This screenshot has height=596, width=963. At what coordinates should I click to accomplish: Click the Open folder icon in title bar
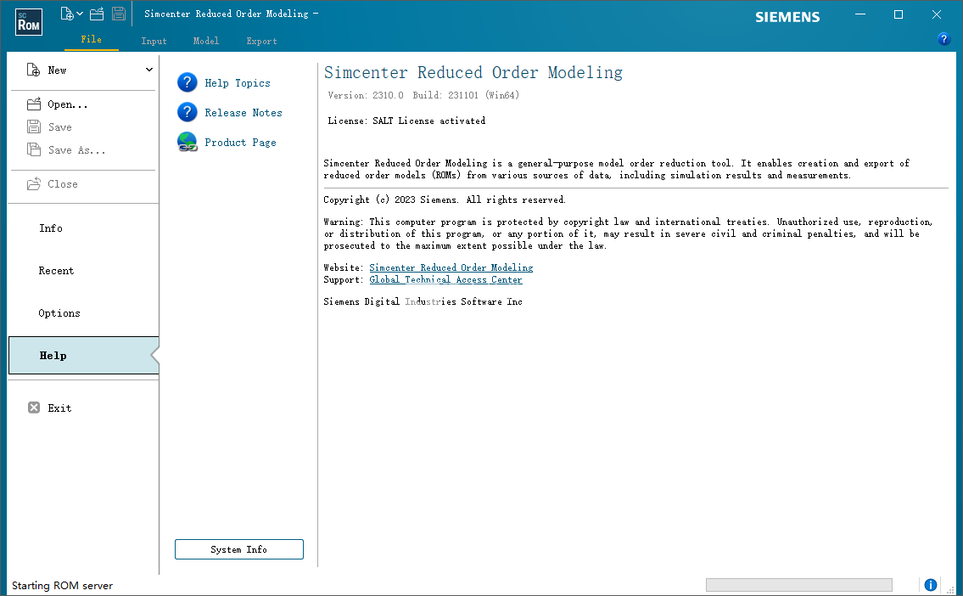click(x=97, y=14)
